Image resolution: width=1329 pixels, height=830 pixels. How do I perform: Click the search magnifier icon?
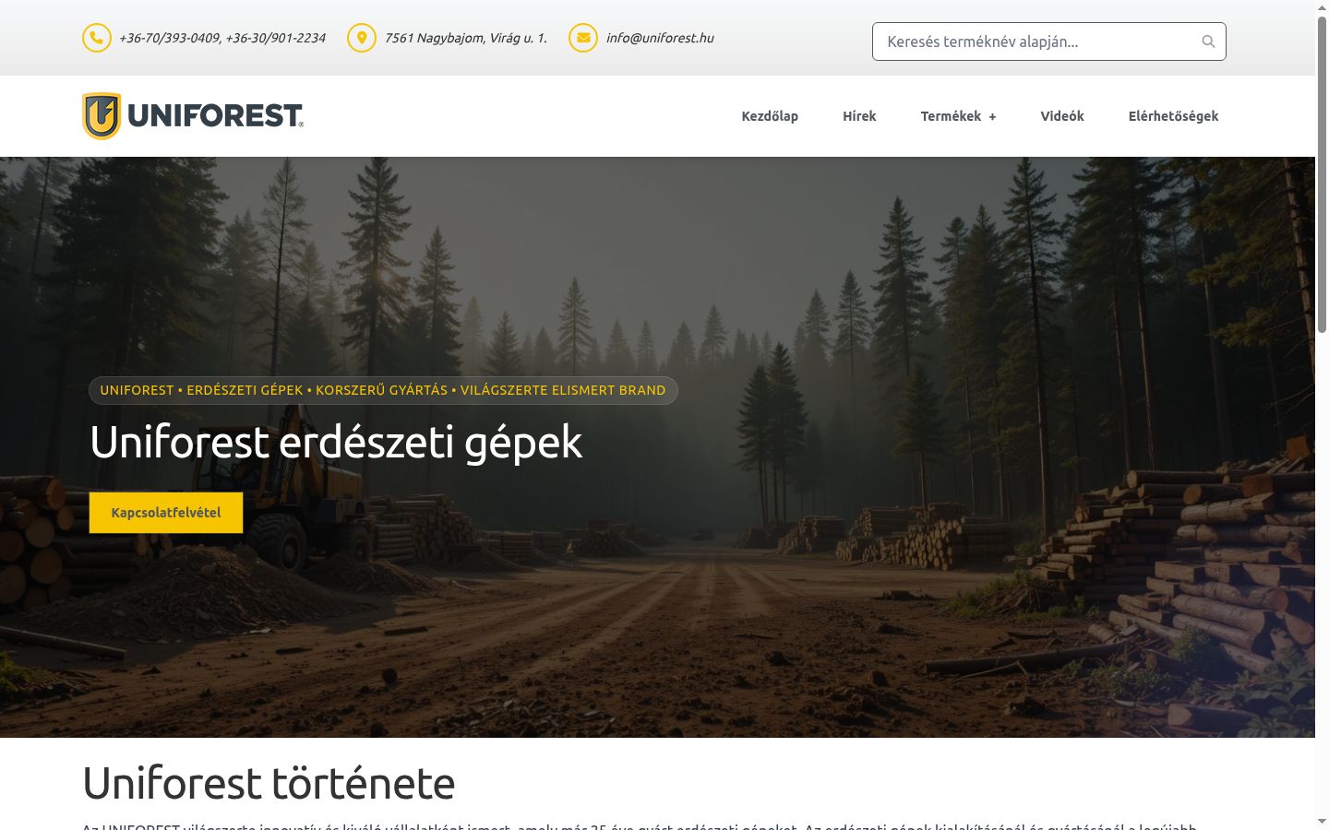click(1208, 41)
